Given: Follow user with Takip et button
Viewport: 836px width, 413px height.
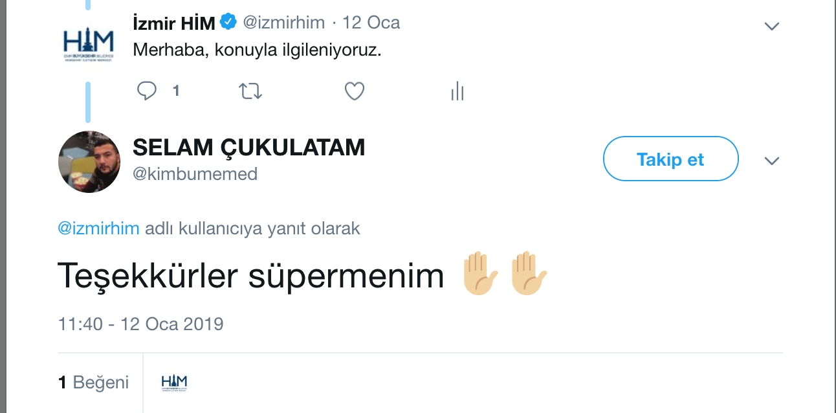Looking at the screenshot, I should pyautogui.click(x=670, y=159).
